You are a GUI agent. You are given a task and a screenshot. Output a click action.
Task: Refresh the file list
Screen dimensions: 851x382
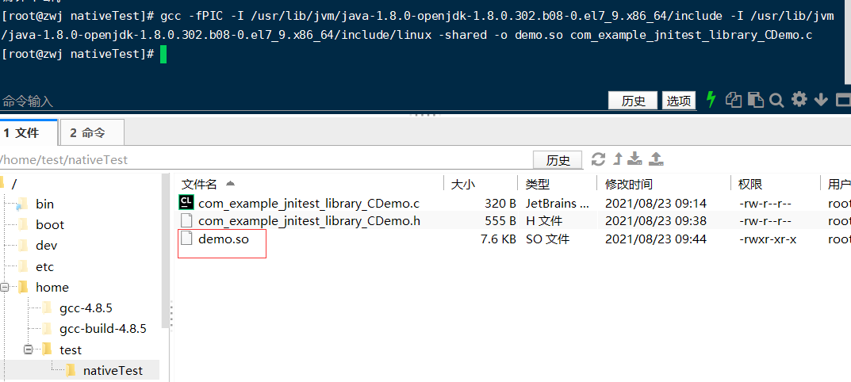(x=598, y=159)
